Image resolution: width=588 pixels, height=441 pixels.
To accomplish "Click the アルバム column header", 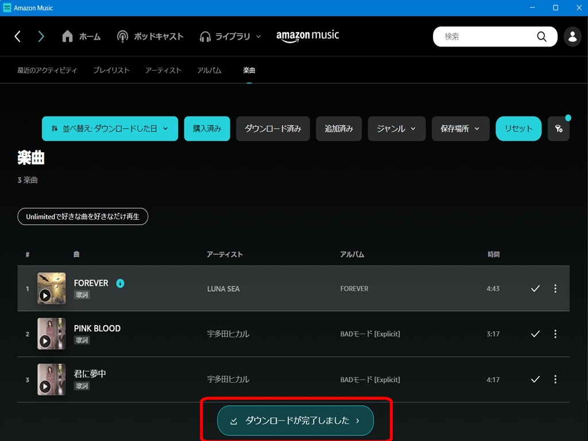I will tap(352, 254).
